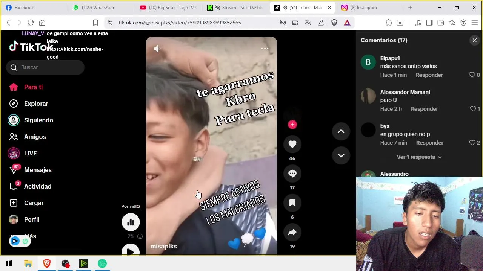Open the misaplks creator name on video
Screen dimensions: 483x271
click(163, 246)
